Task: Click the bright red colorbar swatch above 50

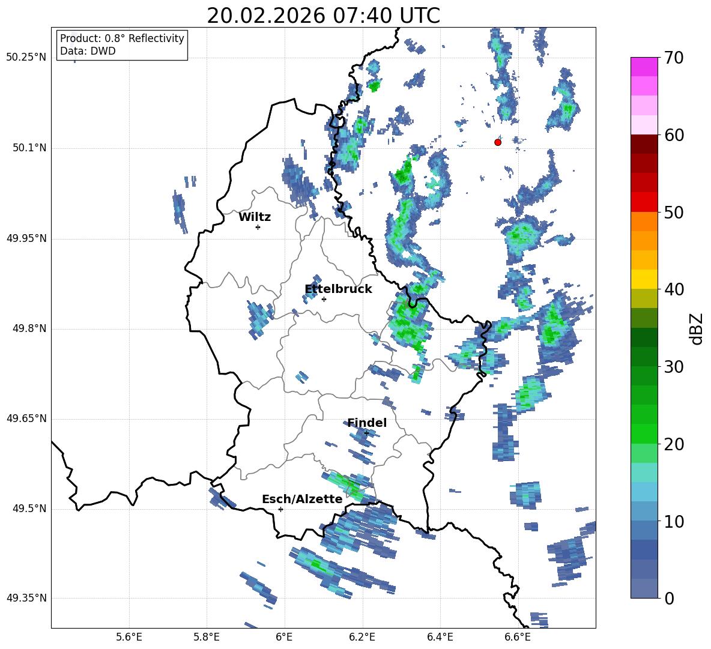Action: tap(644, 202)
